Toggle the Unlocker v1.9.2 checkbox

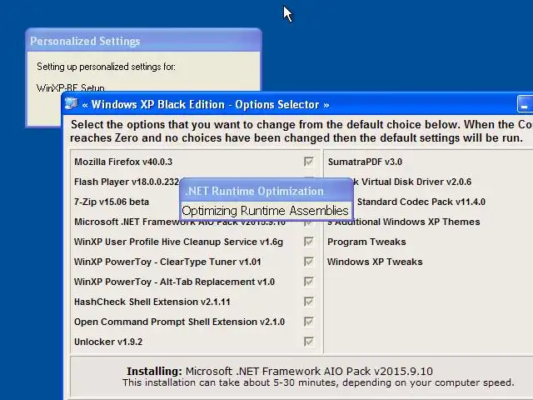click(309, 342)
